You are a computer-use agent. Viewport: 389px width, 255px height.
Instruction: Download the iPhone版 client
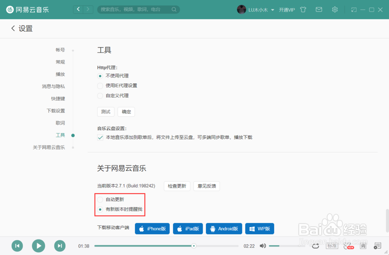[152, 229]
